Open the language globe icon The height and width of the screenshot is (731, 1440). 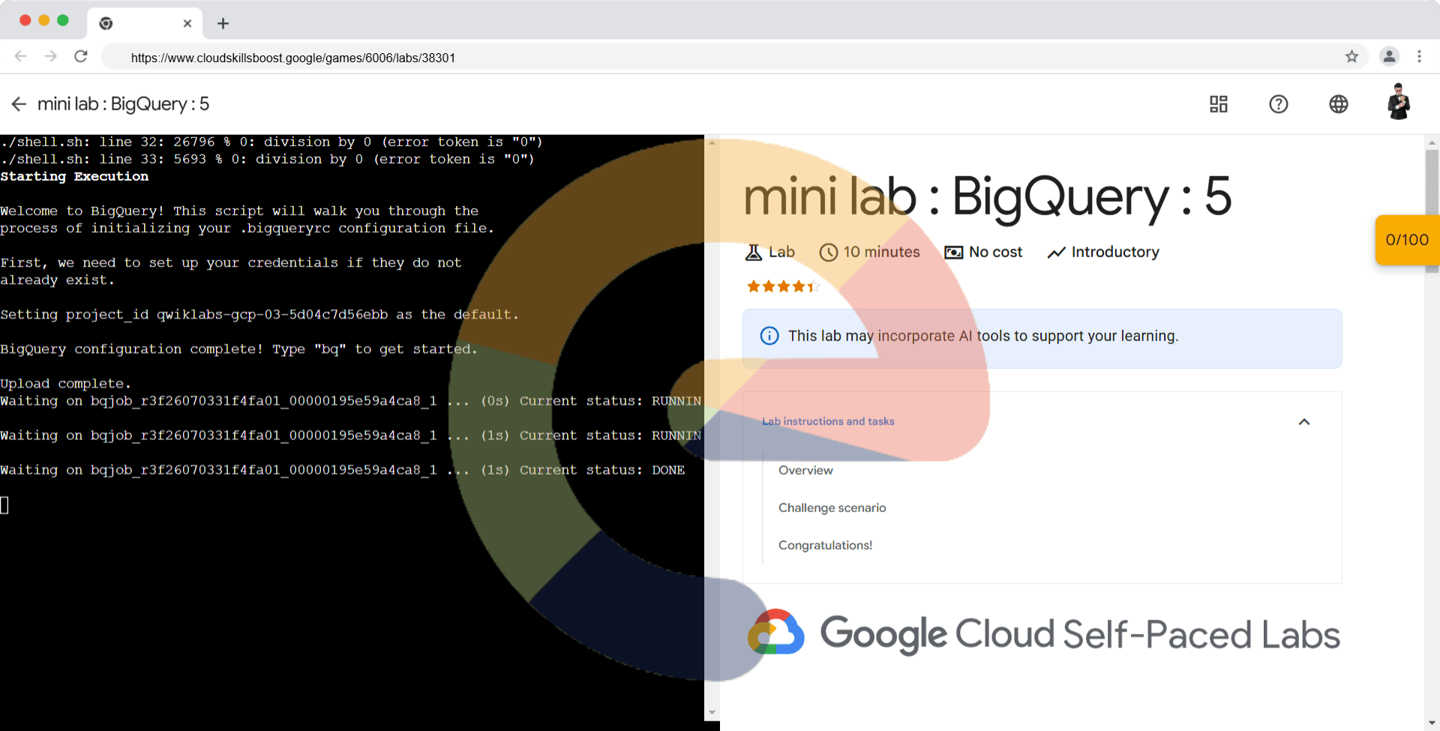pyautogui.click(x=1339, y=104)
